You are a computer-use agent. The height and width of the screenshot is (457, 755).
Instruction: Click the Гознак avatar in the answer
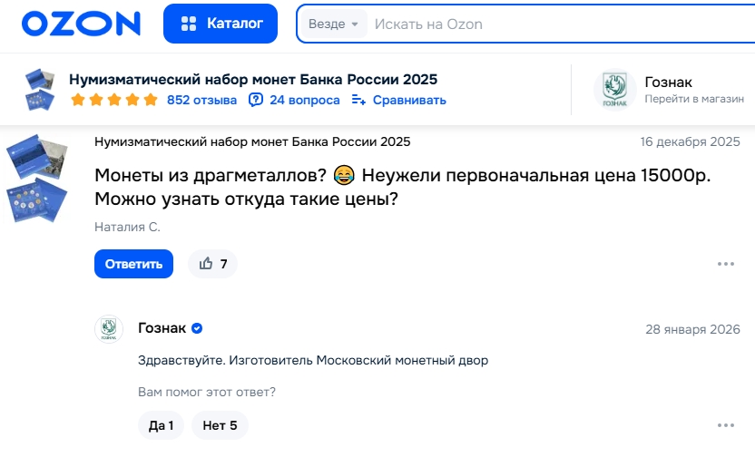(109, 328)
